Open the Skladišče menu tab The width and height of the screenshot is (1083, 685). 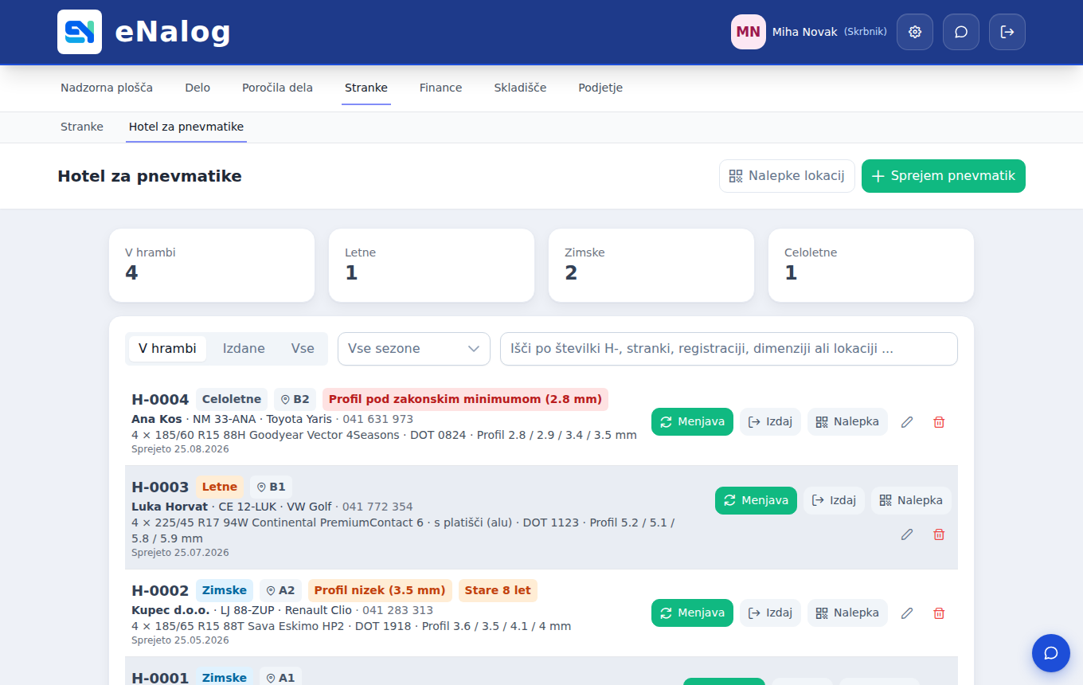coord(520,88)
